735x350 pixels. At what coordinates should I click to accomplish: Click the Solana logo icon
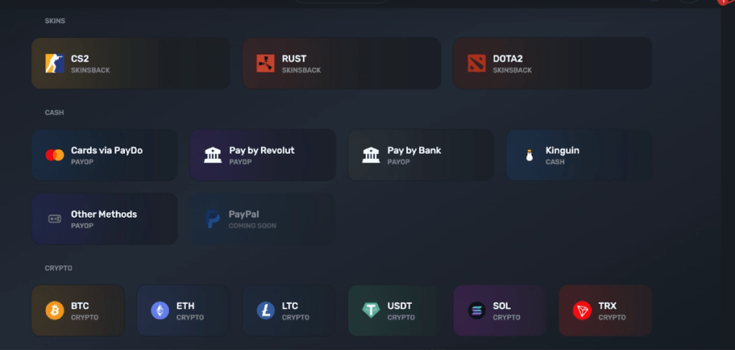click(x=476, y=310)
